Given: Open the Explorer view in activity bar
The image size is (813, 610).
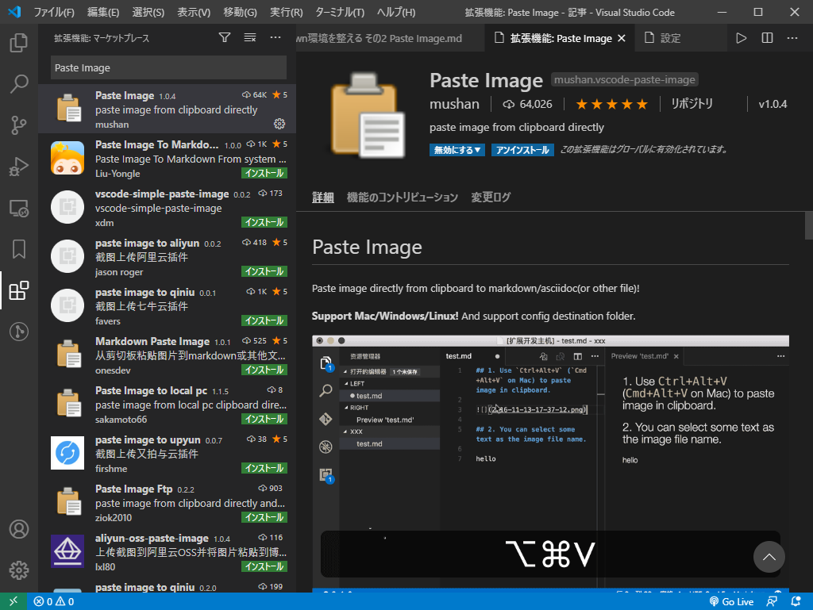Looking at the screenshot, I should point(19,43).
